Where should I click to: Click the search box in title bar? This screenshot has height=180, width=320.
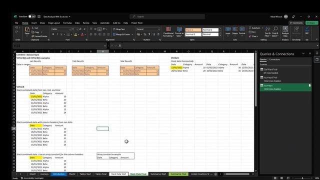pyautogui.click(x=167, y=16)
